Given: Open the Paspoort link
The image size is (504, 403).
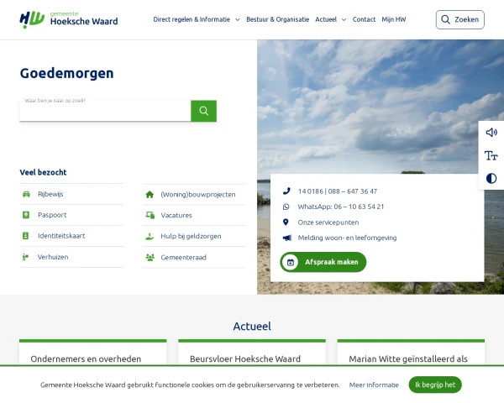Looking at the screenshot, I should click(52, 215).
